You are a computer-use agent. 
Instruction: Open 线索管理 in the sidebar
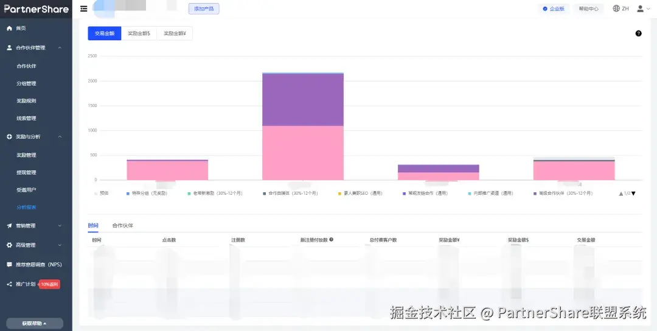pyautogui.click(x=26, y=119)
